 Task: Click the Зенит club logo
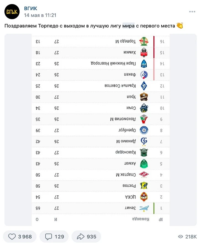(144, 208)
